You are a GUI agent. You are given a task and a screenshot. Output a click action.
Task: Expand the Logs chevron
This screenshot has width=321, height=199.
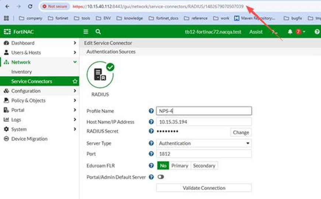[75, 119]
